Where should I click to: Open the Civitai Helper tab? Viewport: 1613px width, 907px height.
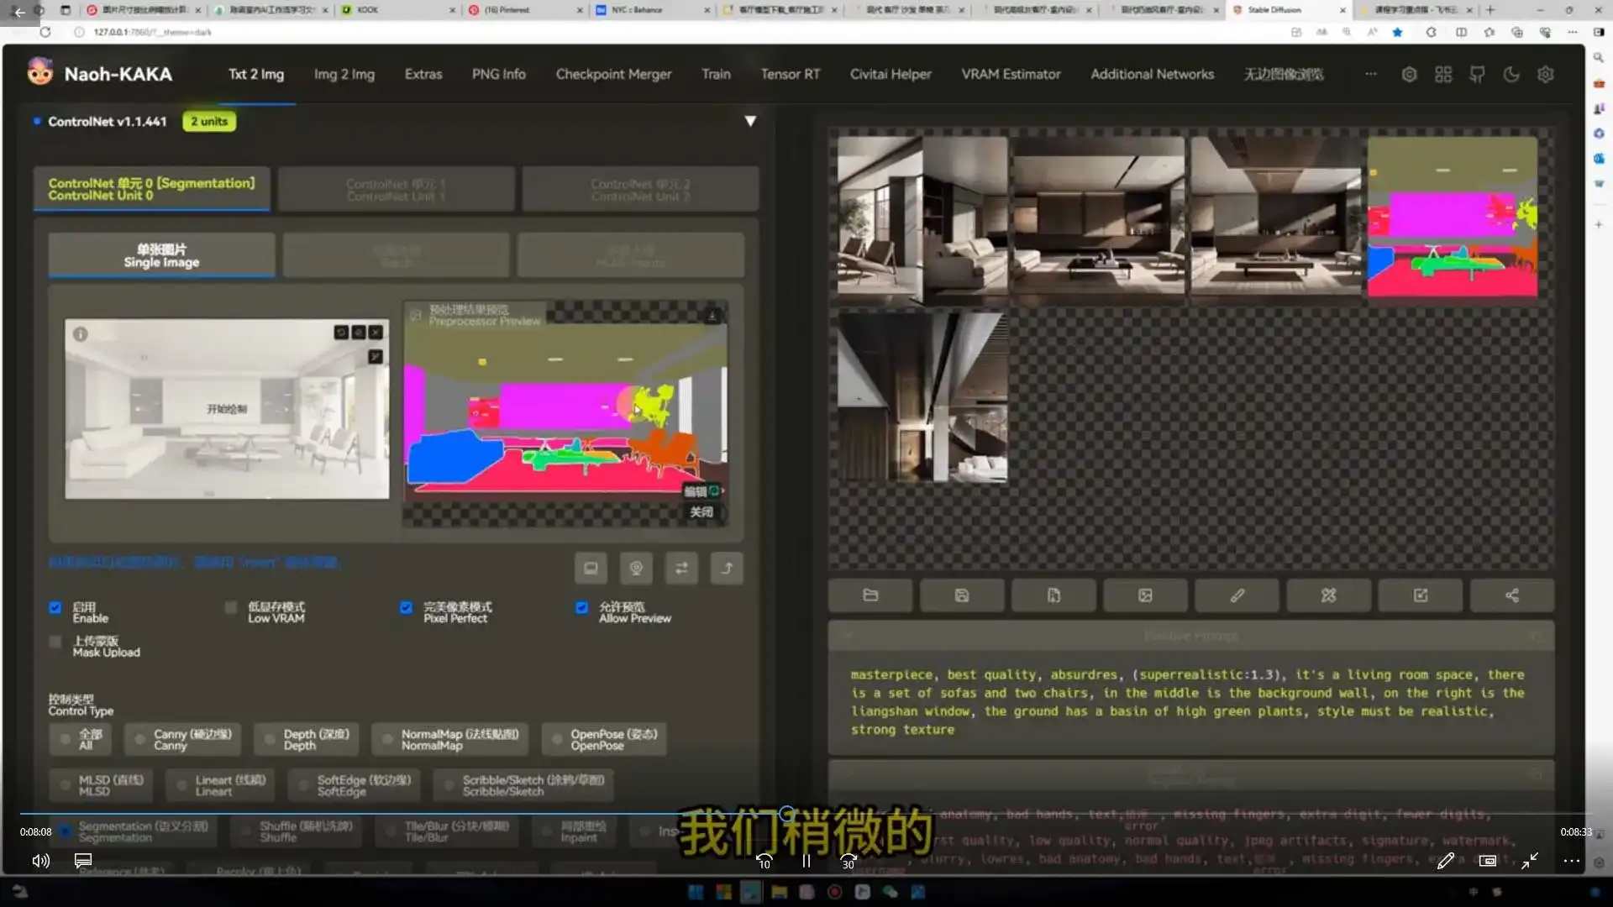[890, 74]
